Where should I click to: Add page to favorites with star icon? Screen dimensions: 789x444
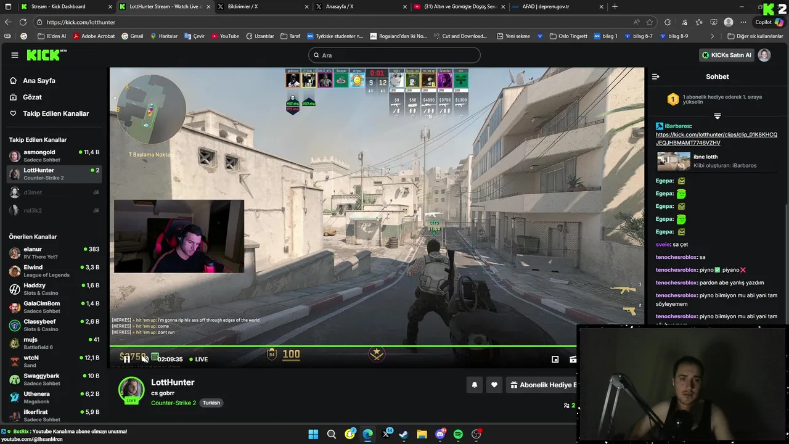tap(651, 22)
